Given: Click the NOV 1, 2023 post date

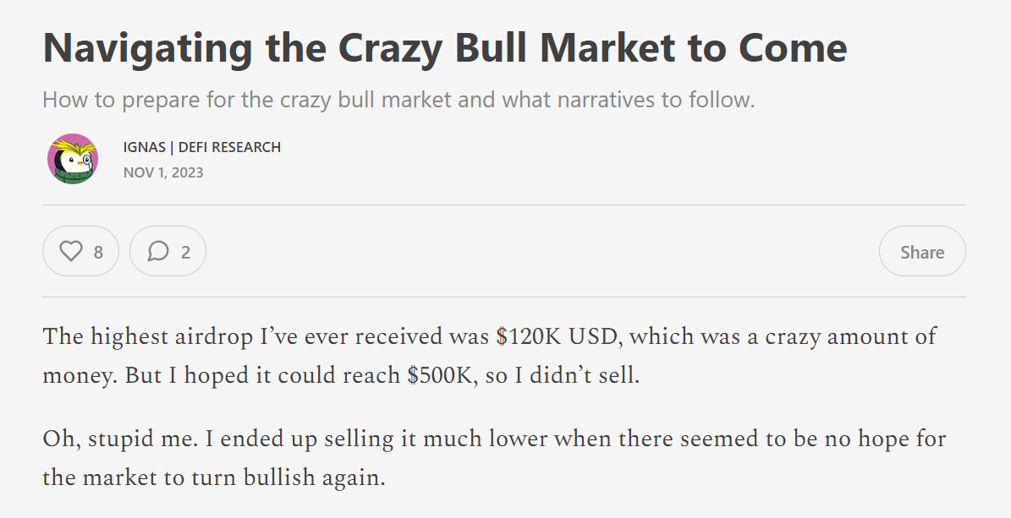Looking at the screenshot, I should 163,172.
